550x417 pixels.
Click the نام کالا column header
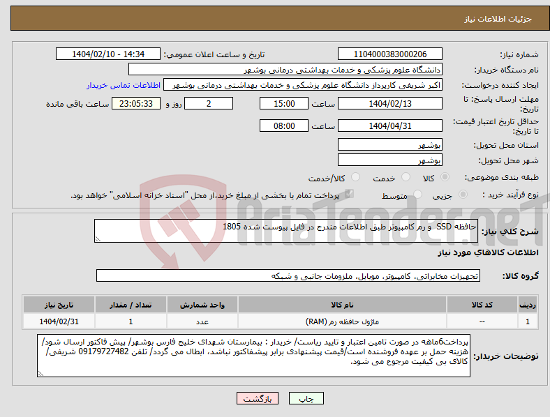click(342, 305)
